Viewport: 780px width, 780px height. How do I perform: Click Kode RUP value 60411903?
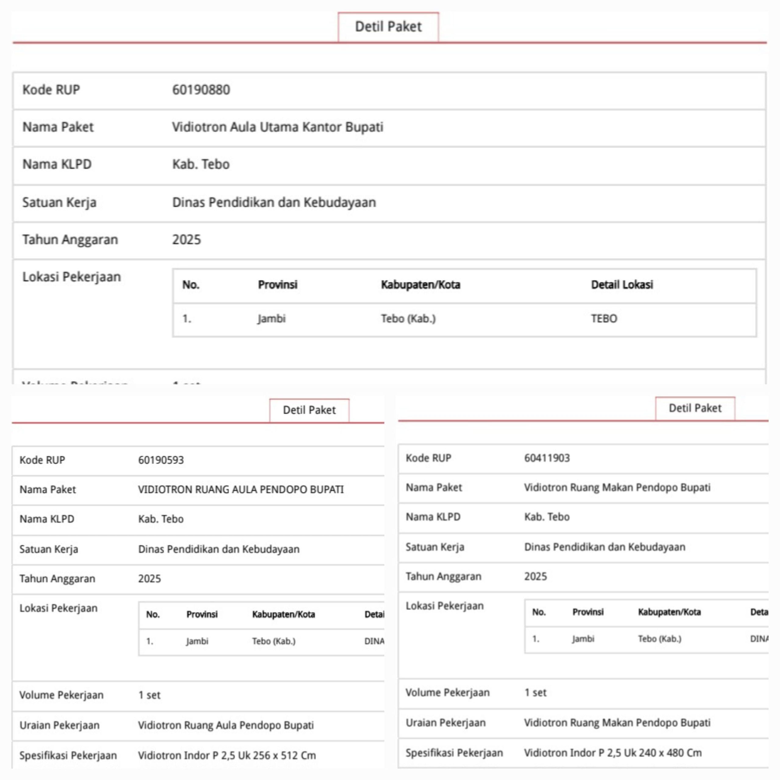(547, 458)
